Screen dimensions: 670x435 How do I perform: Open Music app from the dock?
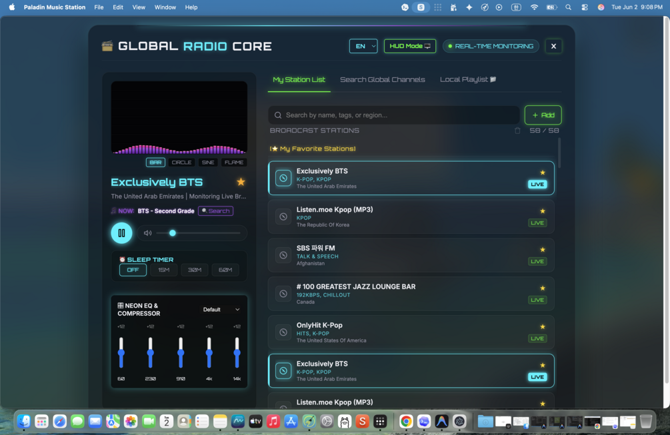pyautogui.click(x=273, y=422)
